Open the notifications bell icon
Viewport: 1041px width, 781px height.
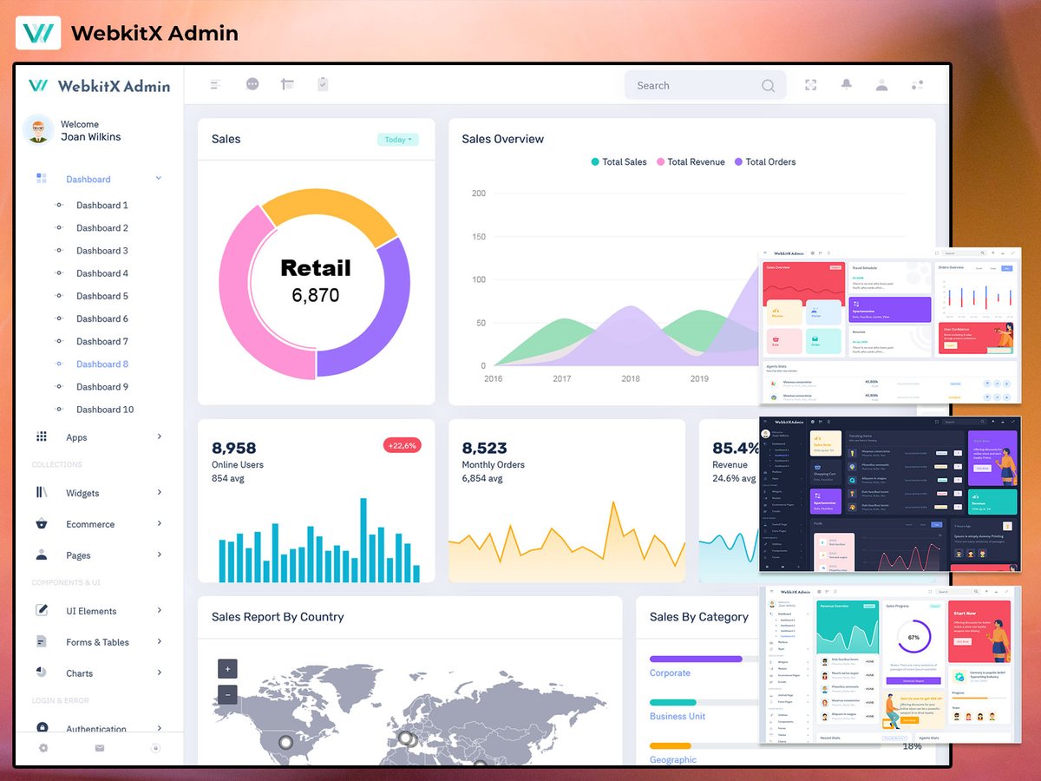pyautogui.click(x=846, y=84)
